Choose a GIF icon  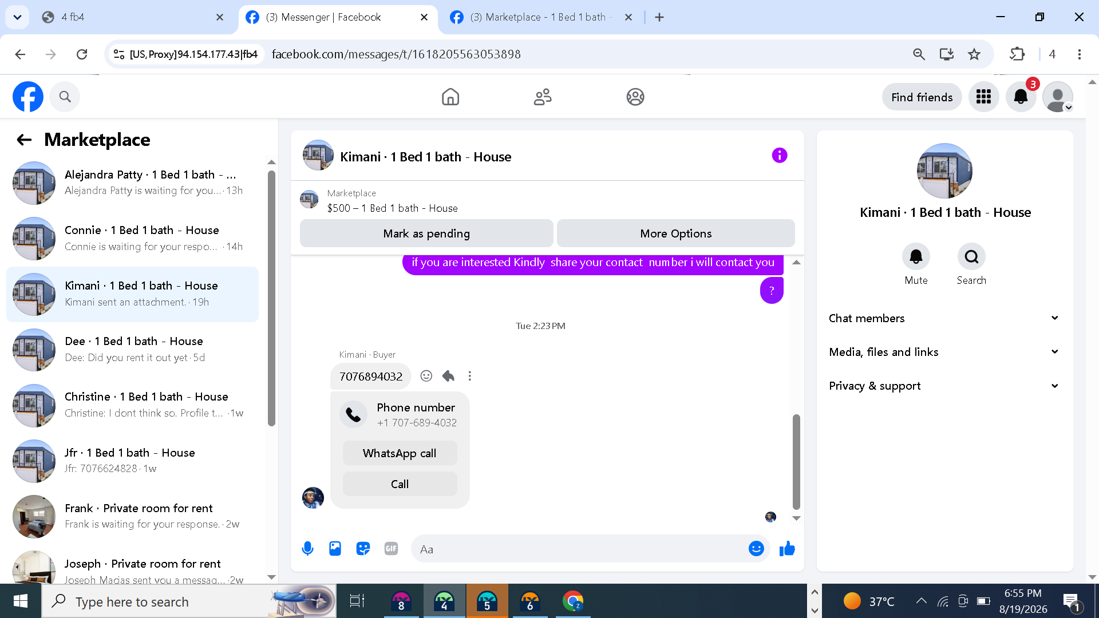(391, 549)
